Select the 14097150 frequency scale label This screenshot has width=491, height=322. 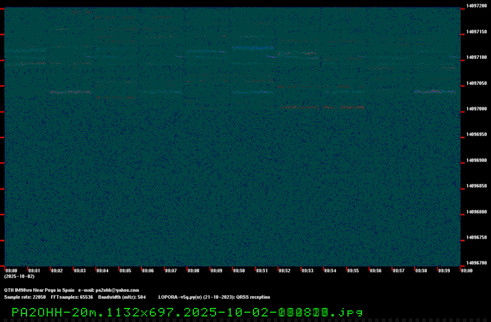pyautogui.click(x=477, y=31)
